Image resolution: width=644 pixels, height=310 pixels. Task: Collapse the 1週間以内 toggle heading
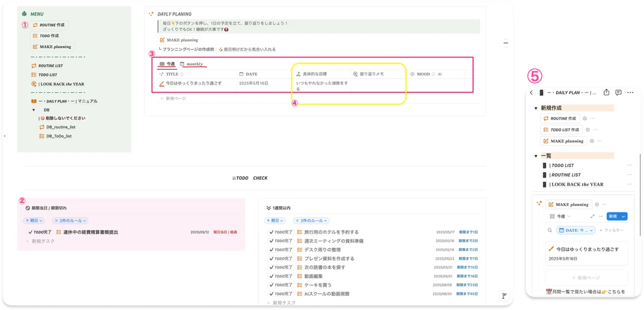(269, 208)
